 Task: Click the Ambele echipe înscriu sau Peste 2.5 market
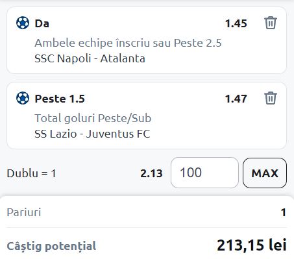(128, 43)
